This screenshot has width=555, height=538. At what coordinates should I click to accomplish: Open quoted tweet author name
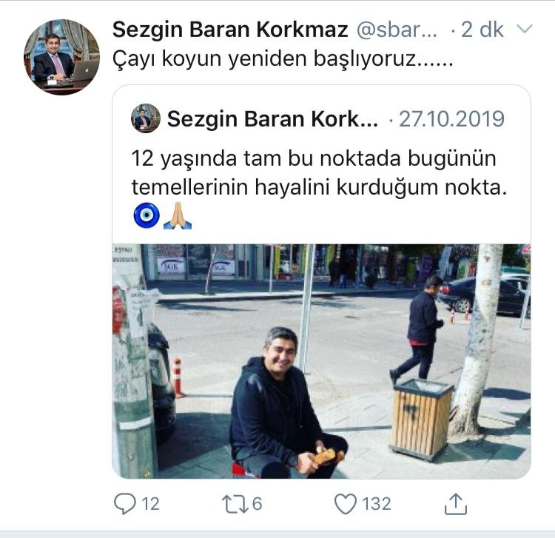tap(272, 119)
